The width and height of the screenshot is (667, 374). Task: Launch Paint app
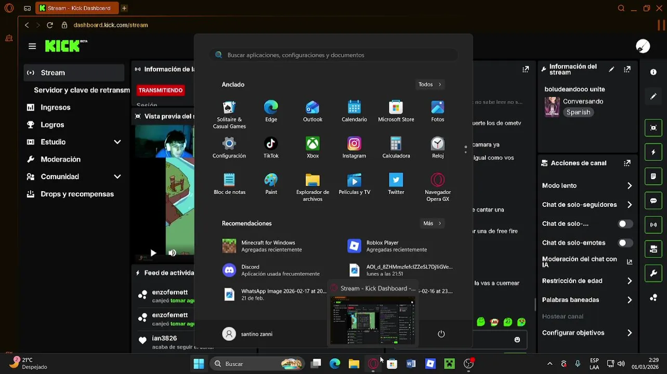[271, 184]
